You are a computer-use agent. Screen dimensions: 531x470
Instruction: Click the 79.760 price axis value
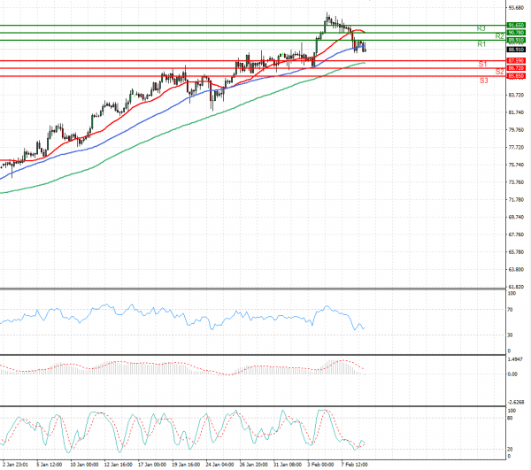516,130
